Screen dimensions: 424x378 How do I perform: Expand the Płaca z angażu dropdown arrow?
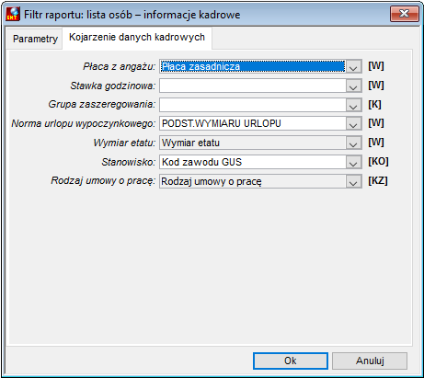tap(353, 66)
